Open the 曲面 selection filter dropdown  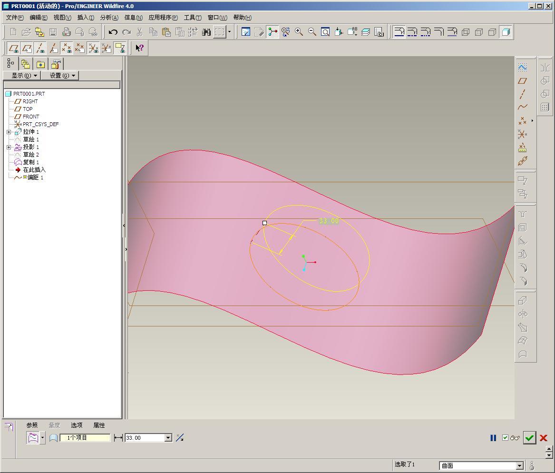tap(519, 466)
